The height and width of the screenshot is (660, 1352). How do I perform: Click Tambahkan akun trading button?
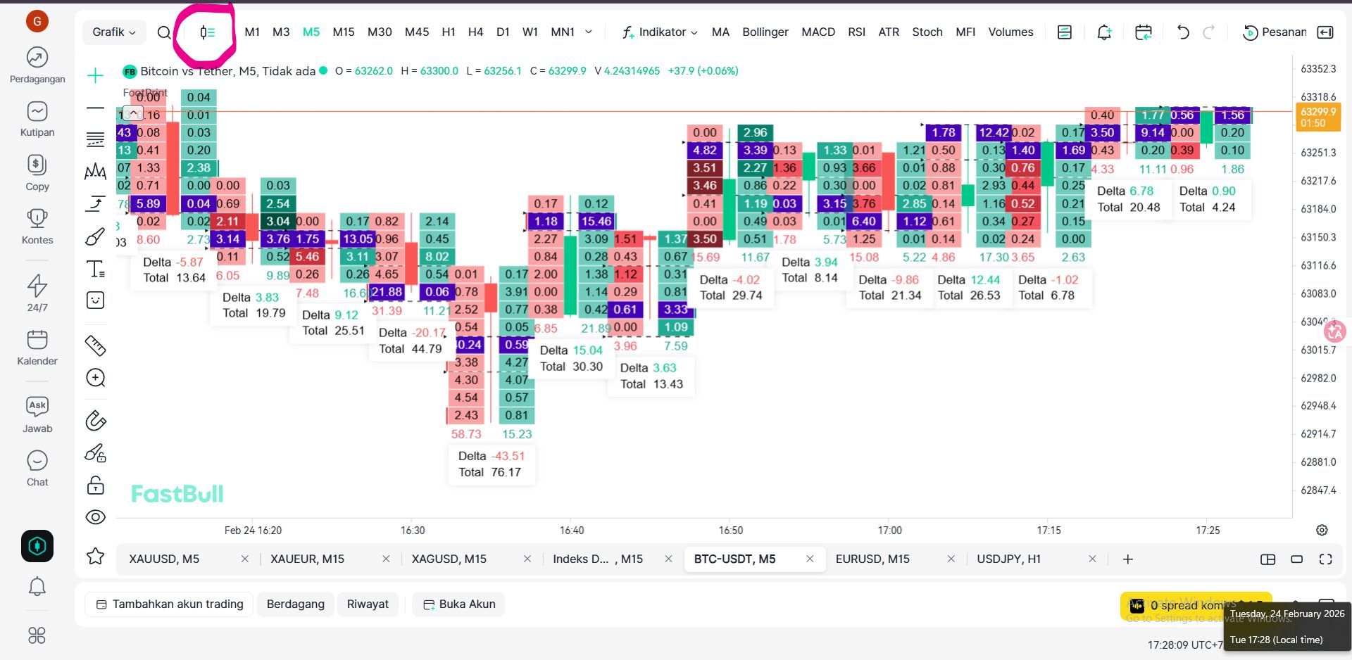[170, 604]
